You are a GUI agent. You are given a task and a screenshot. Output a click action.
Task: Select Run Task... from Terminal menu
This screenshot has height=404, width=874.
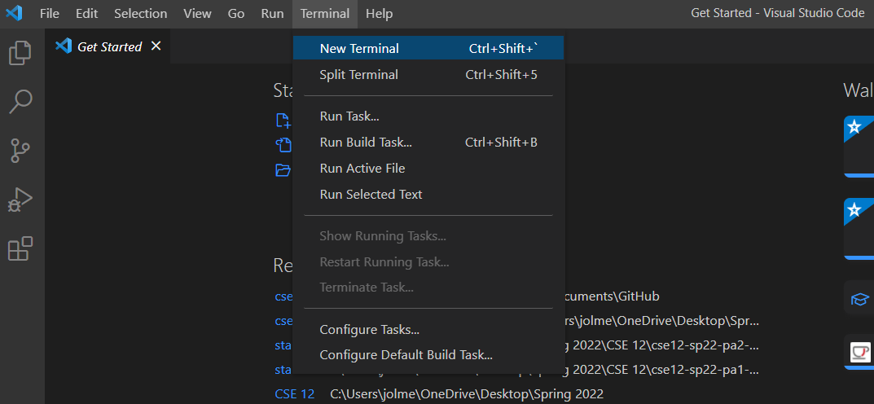[x=349, y=116]
